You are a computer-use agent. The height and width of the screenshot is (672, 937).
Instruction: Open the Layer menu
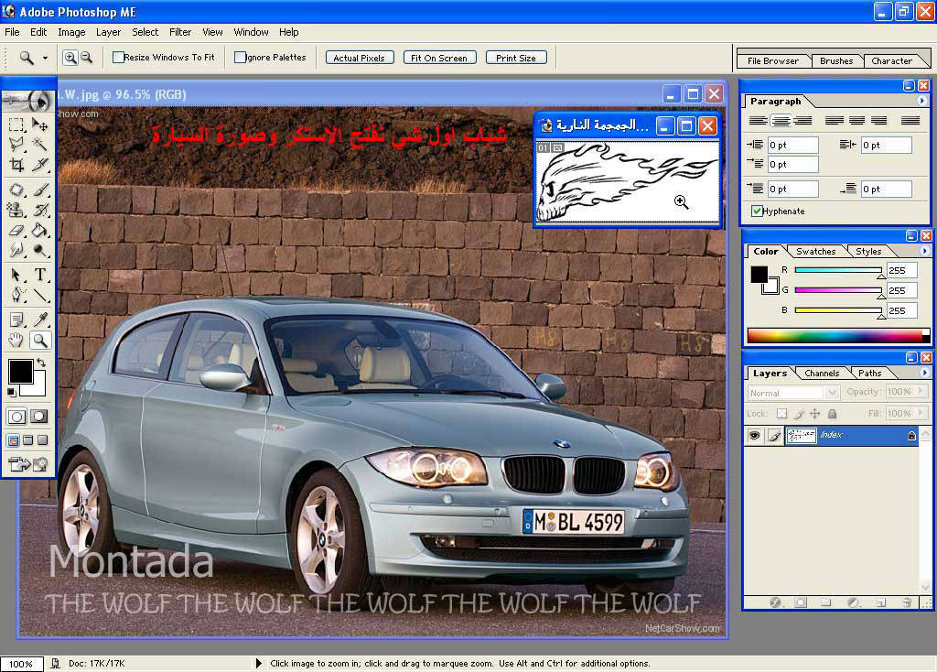pyautogui.click(x=108, y=32)
